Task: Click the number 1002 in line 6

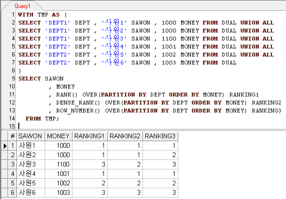Action: (169, 55)
